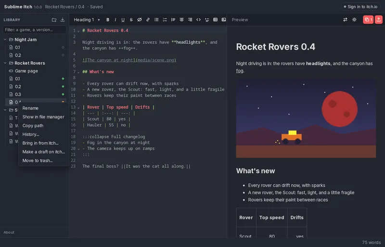This screenshot has width=385, height=247.
Task: Align text right
Action: click(x=190, y=20)
